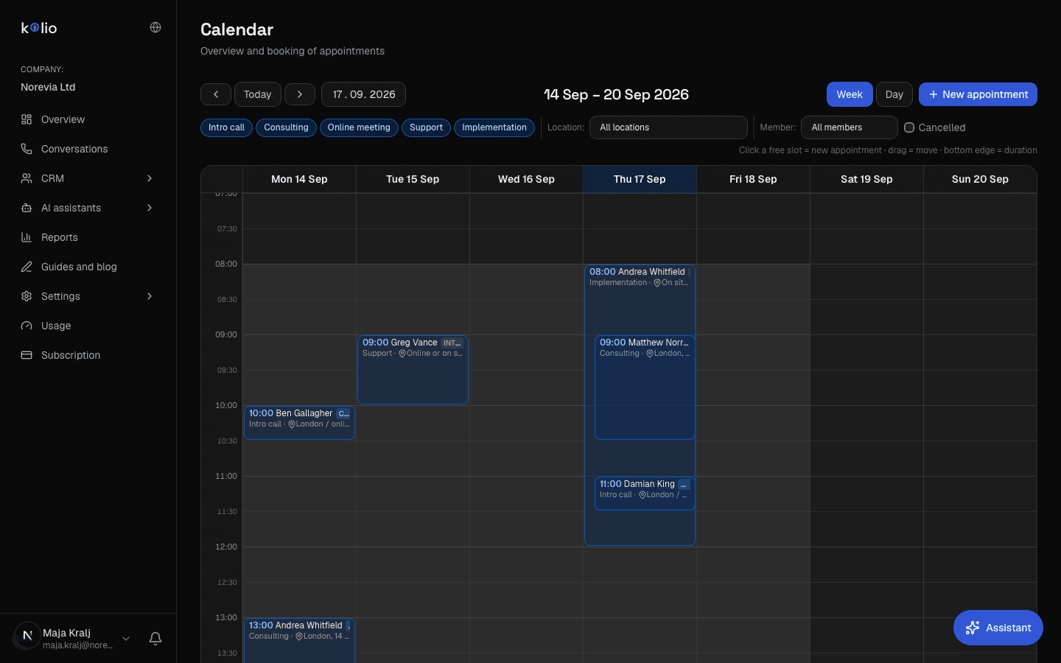Click the 17.09.2026 date field

363,94
